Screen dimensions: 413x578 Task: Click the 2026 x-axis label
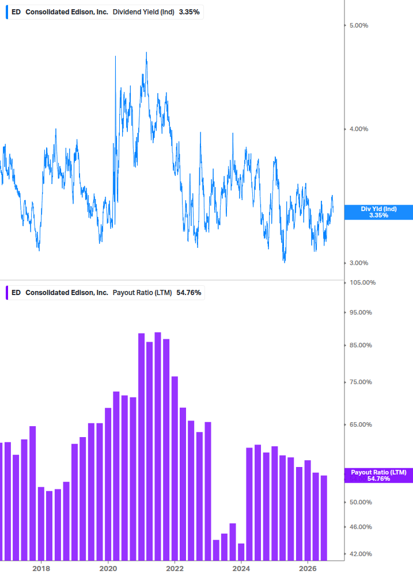click(x=308, y=568)
